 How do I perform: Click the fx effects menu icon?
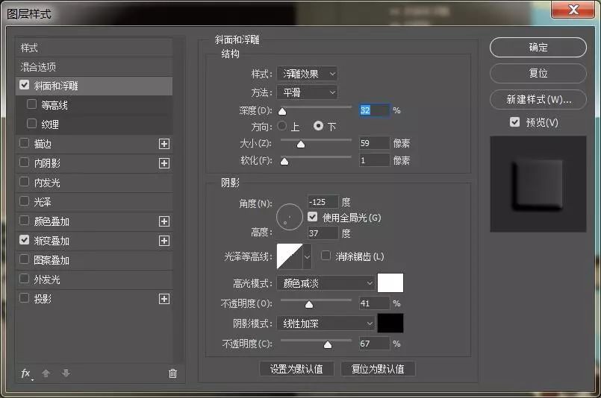point(26,373)
